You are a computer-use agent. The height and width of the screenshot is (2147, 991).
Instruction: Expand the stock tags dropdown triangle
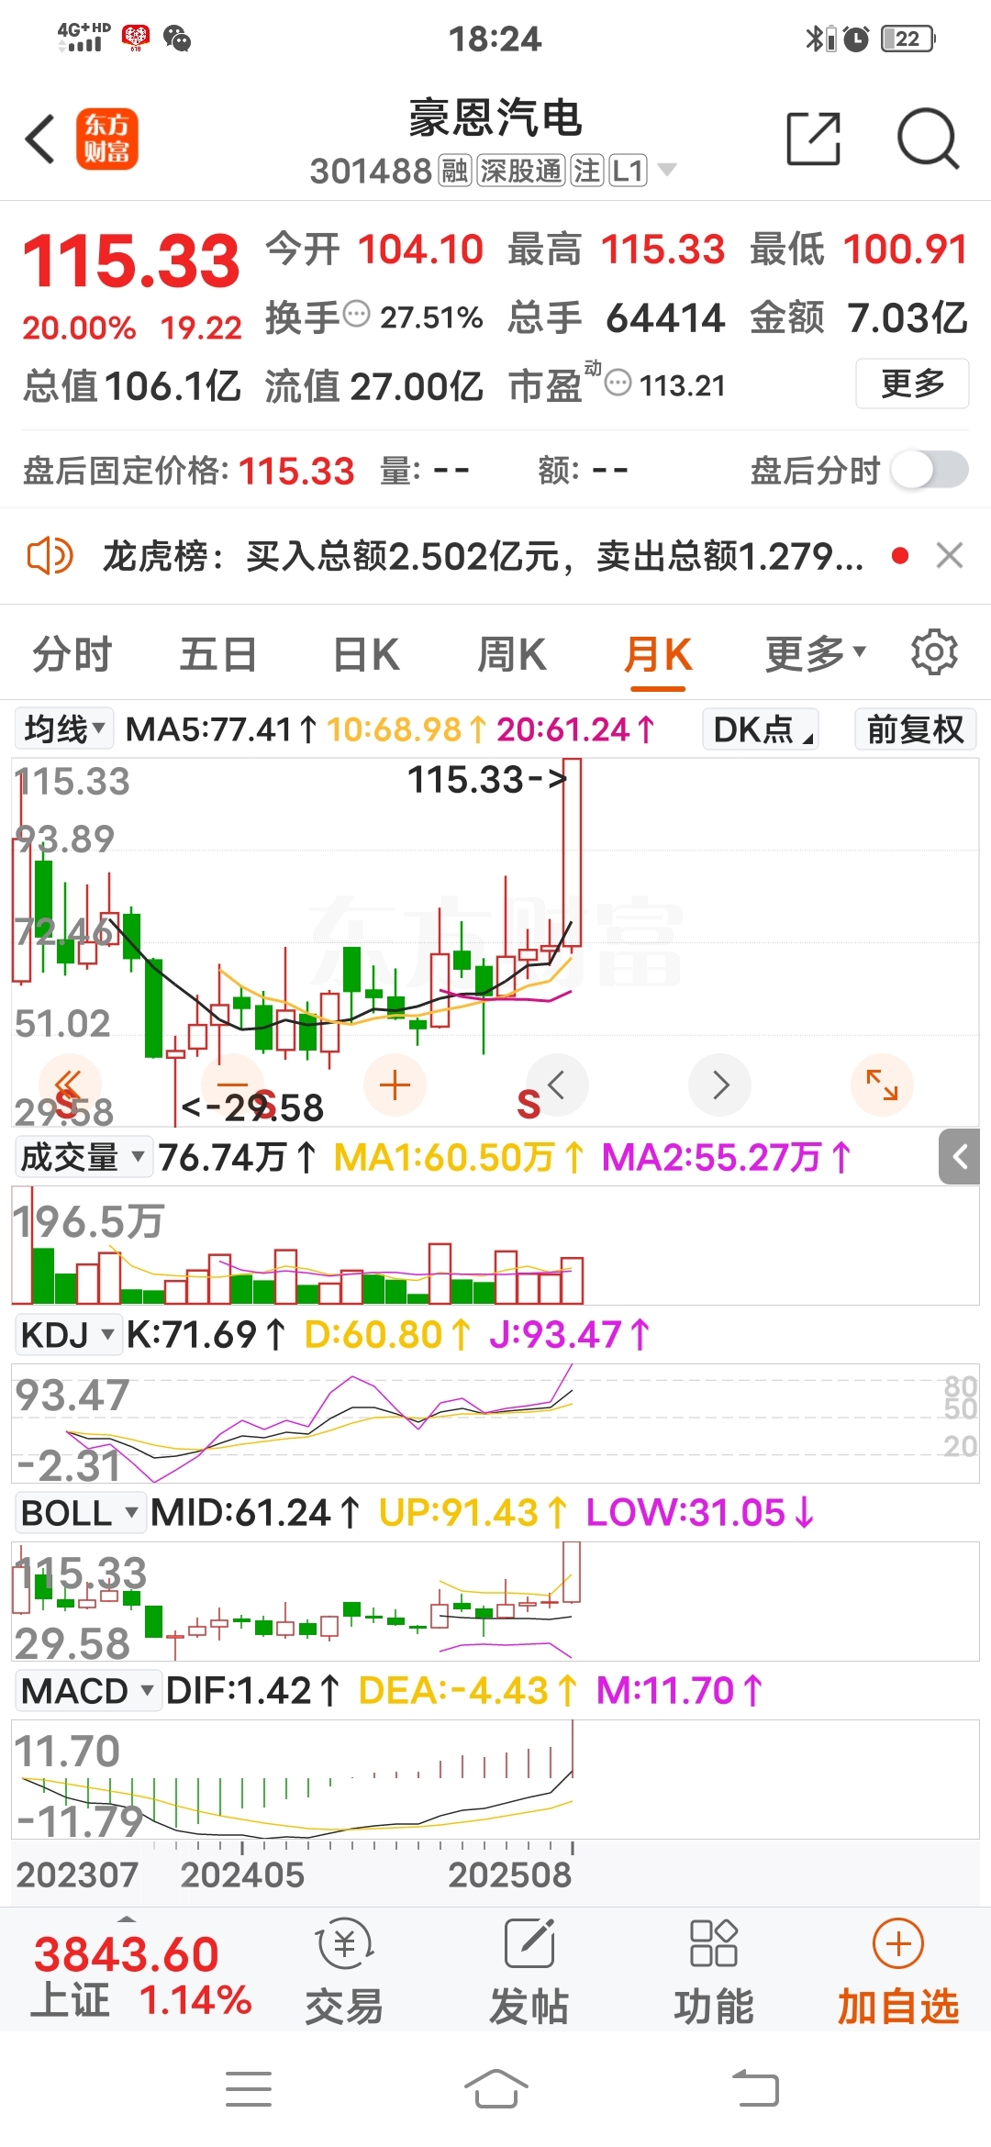point(667,170)
